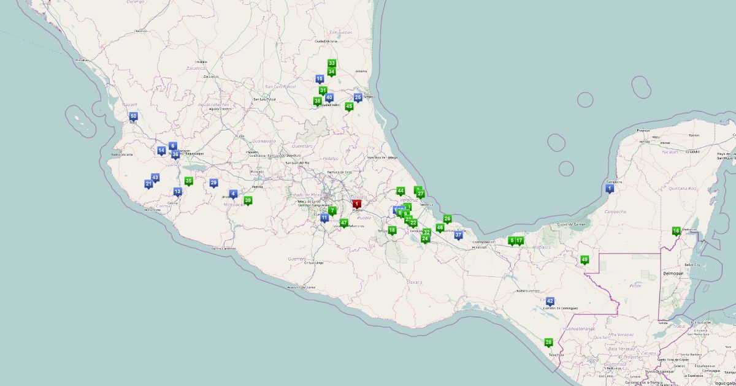Open blue marker 29

[213, 183]
